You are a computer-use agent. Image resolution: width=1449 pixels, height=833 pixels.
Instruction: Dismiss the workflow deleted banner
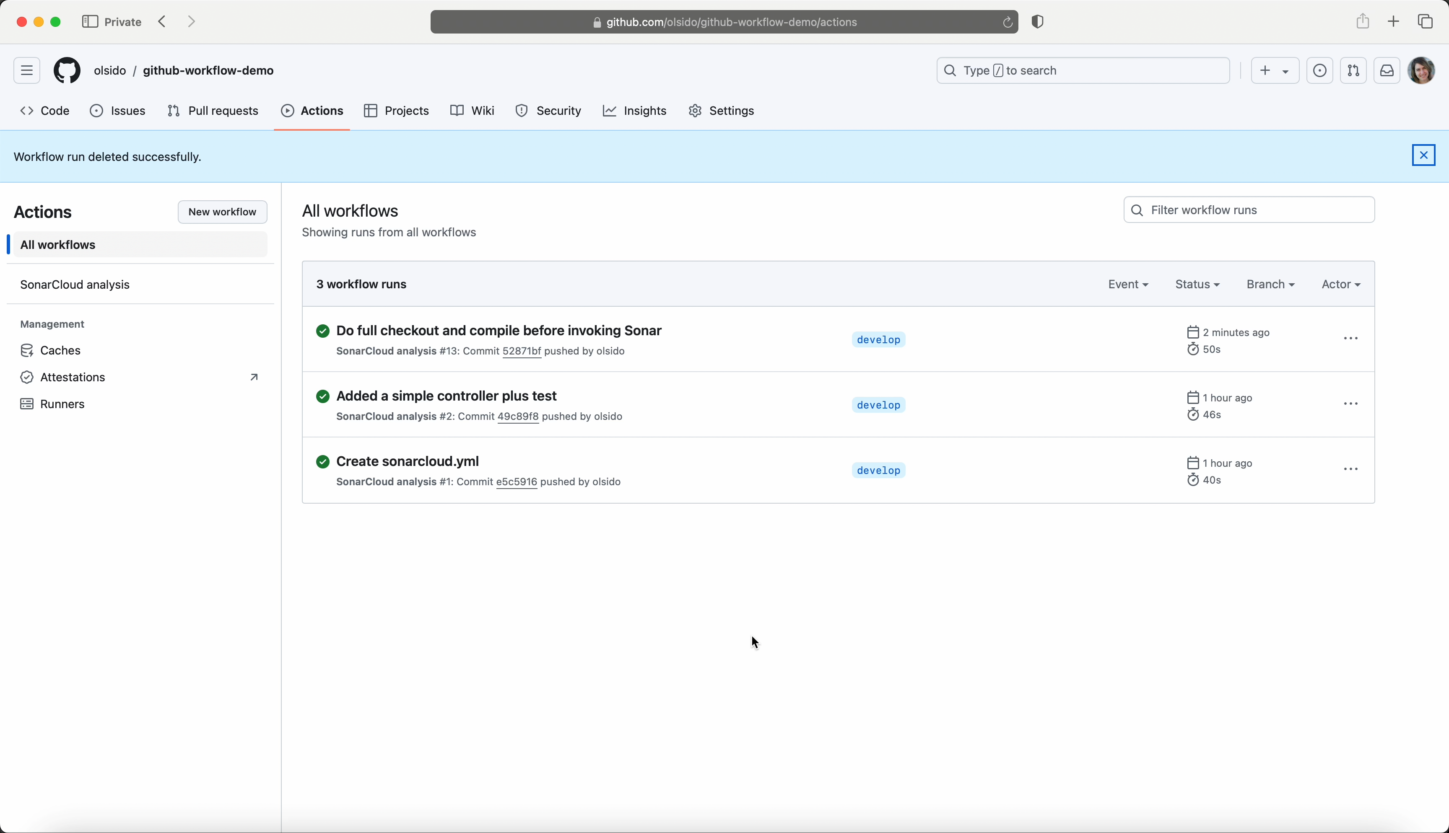click(1423, 155)
